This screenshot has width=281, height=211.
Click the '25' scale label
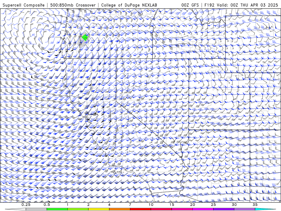pyautogui.click(x=213, y=205)
